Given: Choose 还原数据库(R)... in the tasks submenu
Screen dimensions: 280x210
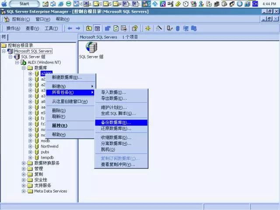Looking at the screenshot, I should pyautogui.click(x=115, y=129).
